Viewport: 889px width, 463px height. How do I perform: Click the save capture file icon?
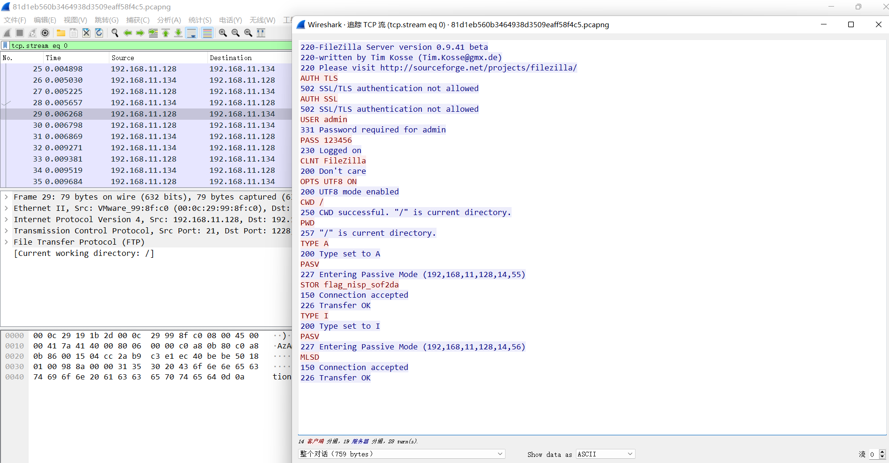pyautogui.click(x=74, y=33)
